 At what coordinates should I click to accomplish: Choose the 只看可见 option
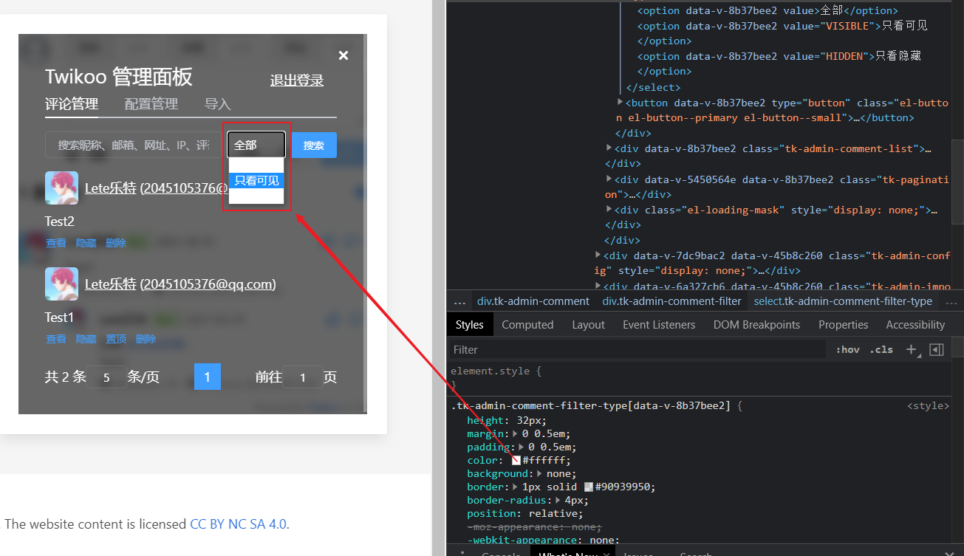[256, 180]
